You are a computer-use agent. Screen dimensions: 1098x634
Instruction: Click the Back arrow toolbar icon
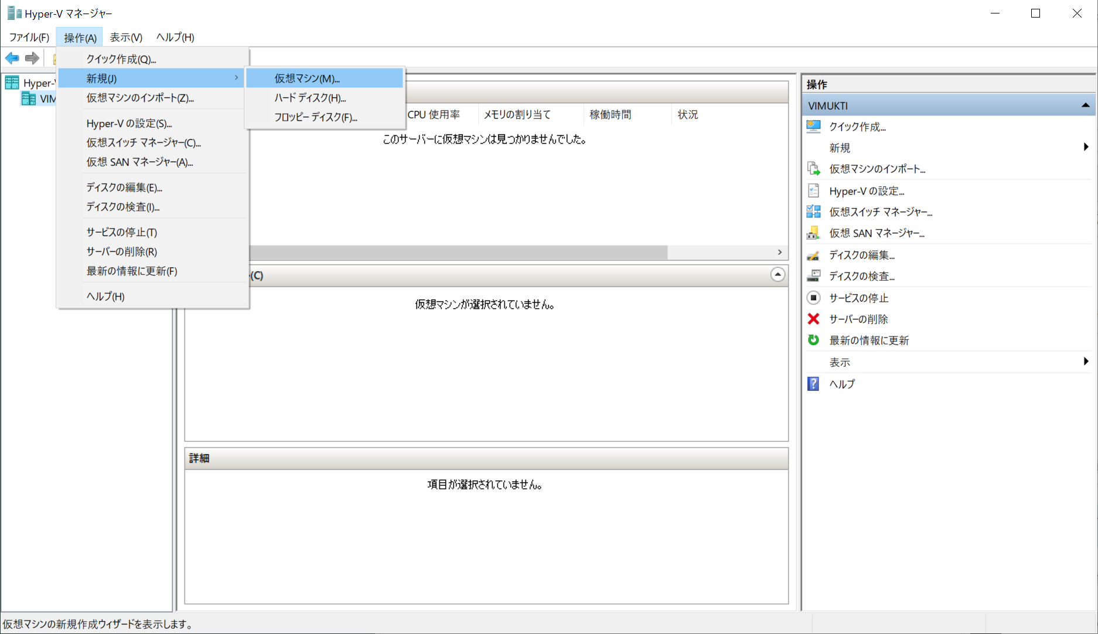[x=12, y=58]
